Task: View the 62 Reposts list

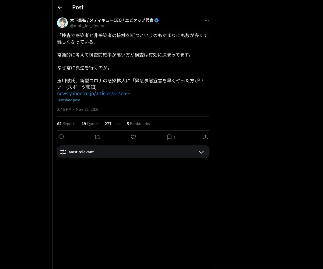Action: pos(66,124)
